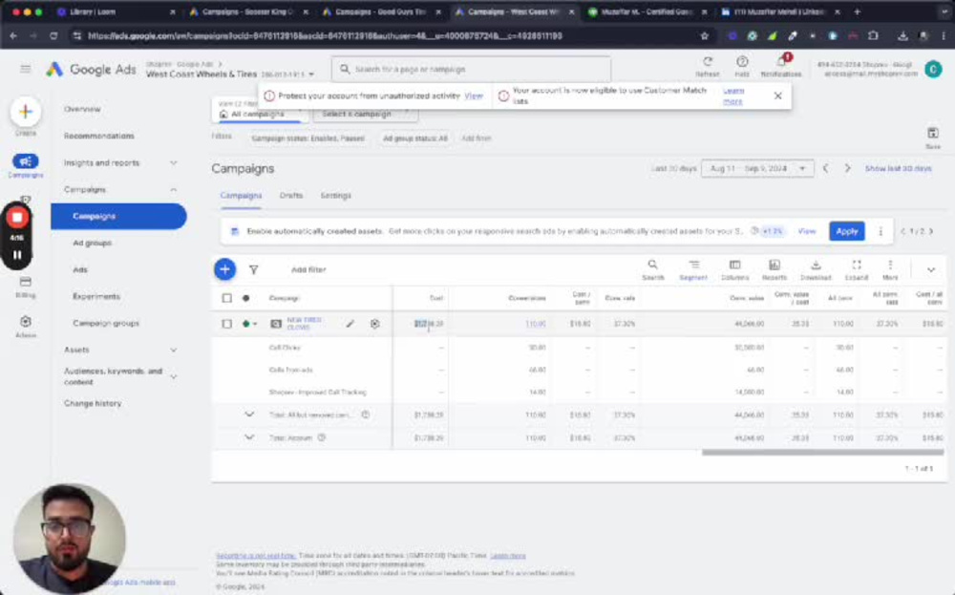Switch to the Drafts tab

[x=291, y=196]
